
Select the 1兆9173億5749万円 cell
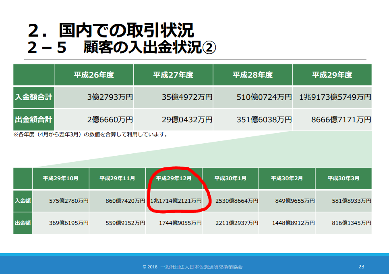(335, 97)
